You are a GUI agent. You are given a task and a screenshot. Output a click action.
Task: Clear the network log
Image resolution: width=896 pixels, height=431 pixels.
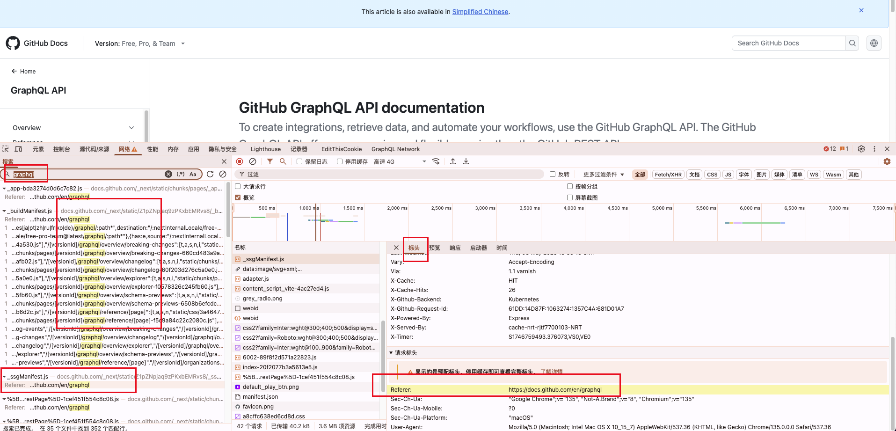[x=253, y=161]
